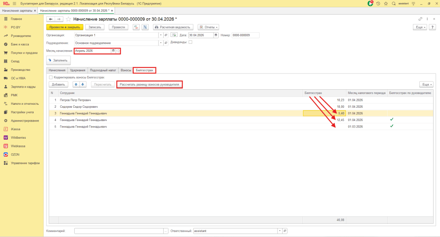Expand the Подразделение dropdown arrow
This screenshot has height=237, width=440.
pyautogui.click(x=161, y=43)
